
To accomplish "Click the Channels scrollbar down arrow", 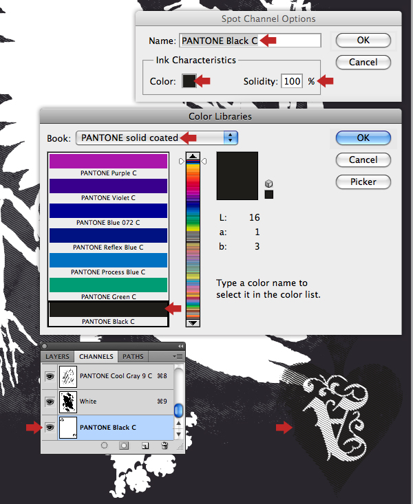I will pos(178,435).
